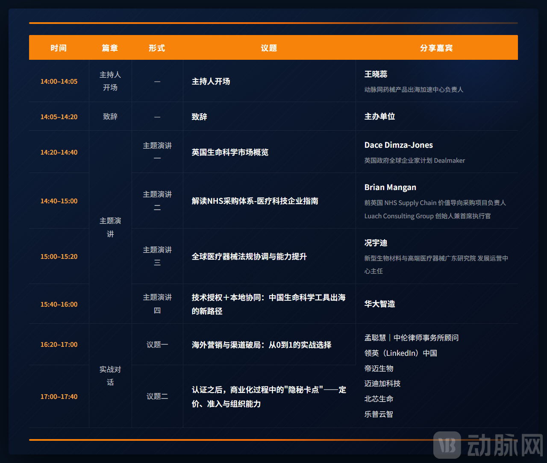
Task: Click the 领英（LinkedIn）中国 guest line
Action: click(x=400, y=353)
